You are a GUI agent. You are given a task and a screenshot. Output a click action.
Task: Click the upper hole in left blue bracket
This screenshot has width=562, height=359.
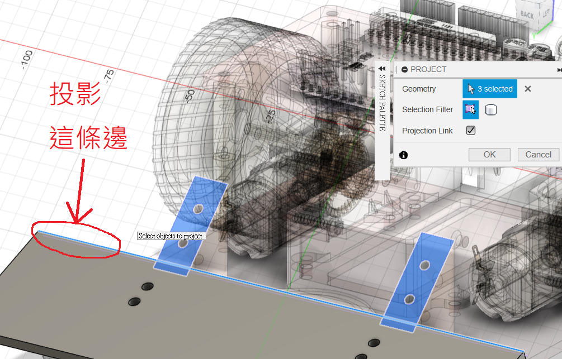click(198, 208)
